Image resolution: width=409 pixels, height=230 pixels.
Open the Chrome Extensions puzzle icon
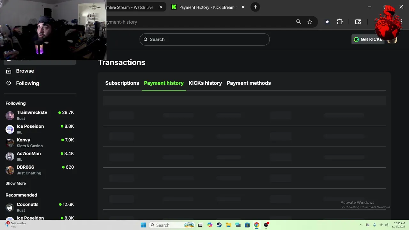(340, 22)
